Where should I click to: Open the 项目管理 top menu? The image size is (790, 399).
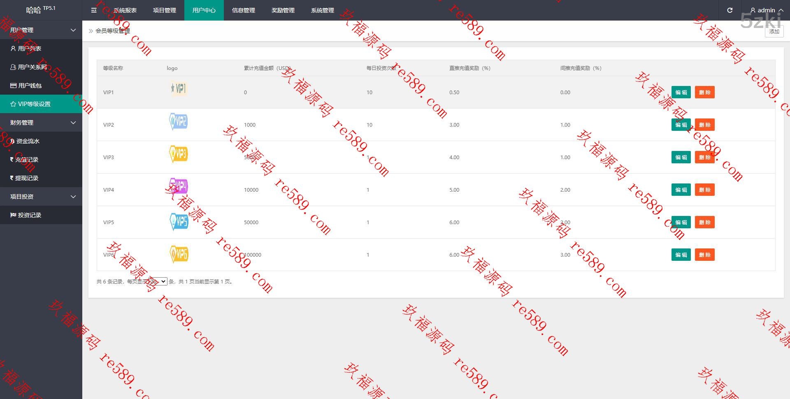165,10
